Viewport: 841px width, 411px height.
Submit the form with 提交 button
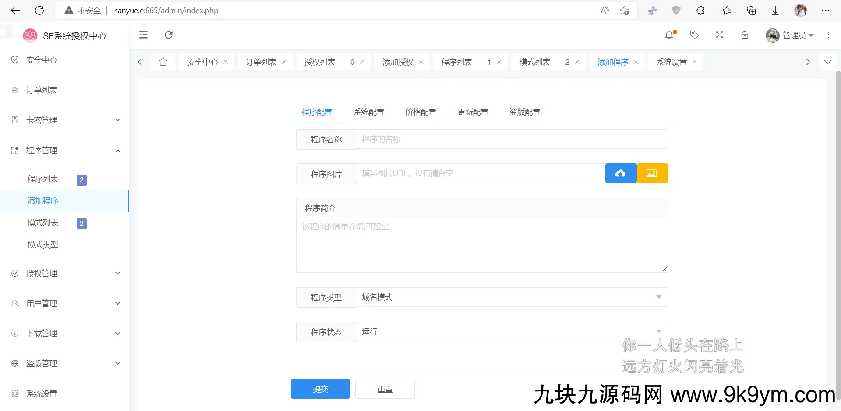320,389
